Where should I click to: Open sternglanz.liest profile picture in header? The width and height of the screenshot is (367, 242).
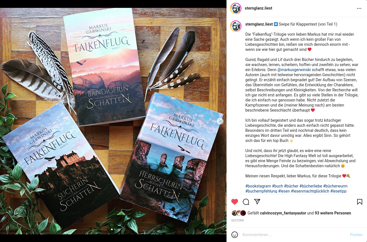pyautogui.click(x=236, y=8)
